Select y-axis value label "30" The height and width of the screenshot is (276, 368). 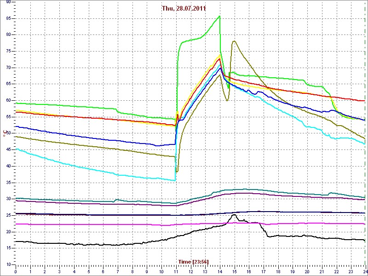click(8, 199)
